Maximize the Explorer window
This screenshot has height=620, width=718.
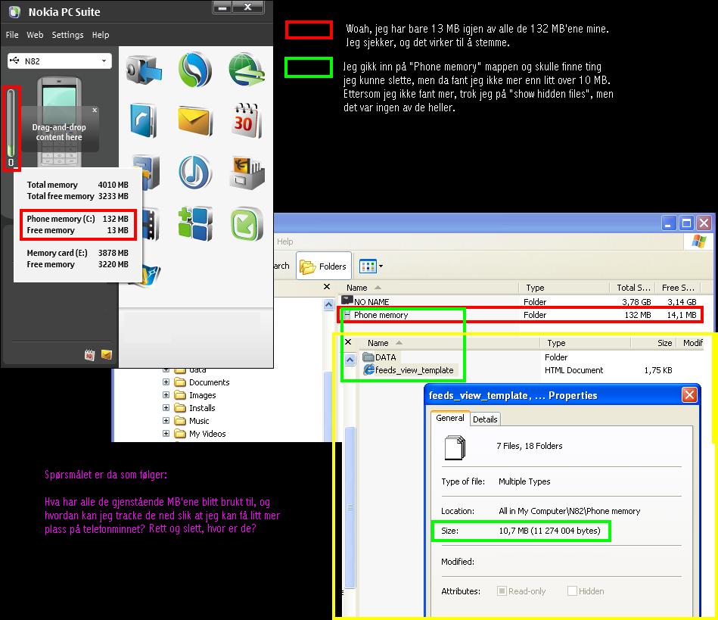click(x=686, y=223)
